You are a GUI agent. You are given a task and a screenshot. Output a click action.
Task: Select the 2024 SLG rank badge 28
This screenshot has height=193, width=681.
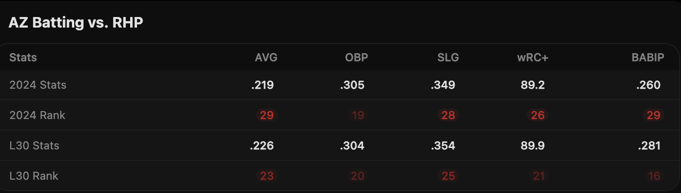448,115
